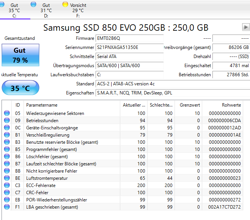Click raw value 002A17C7D272

coord(225,207)
